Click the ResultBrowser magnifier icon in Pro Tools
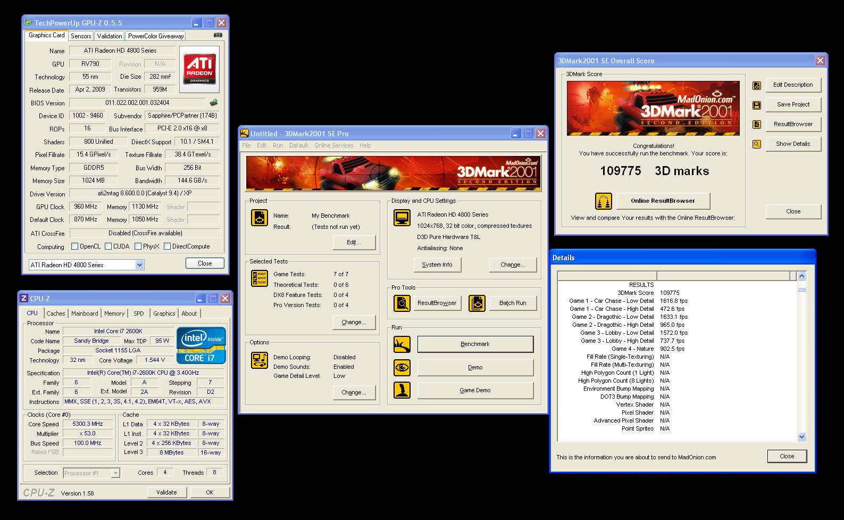Viewport: 844px width, 520px height. (x=402, y=303)
